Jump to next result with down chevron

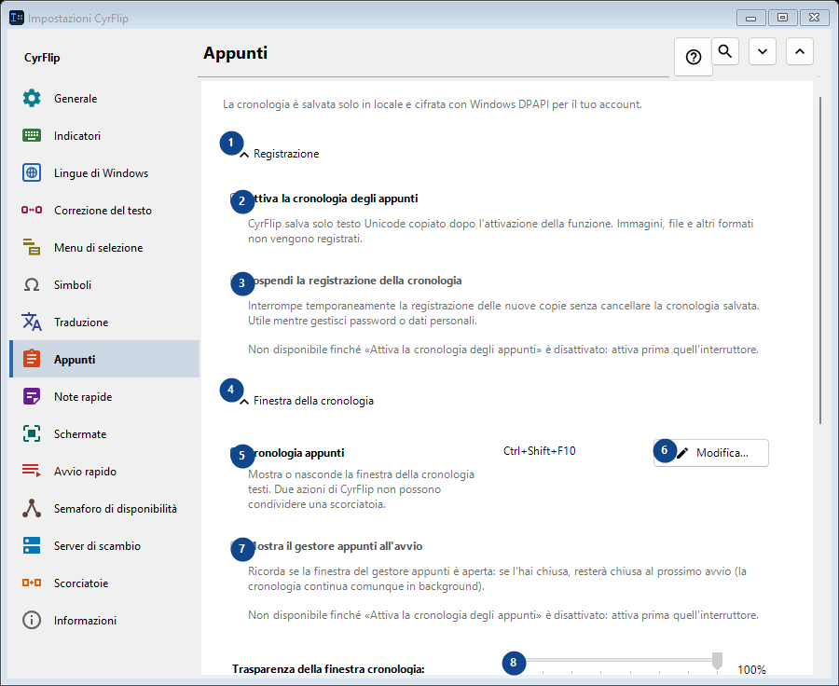click(763, 51)
